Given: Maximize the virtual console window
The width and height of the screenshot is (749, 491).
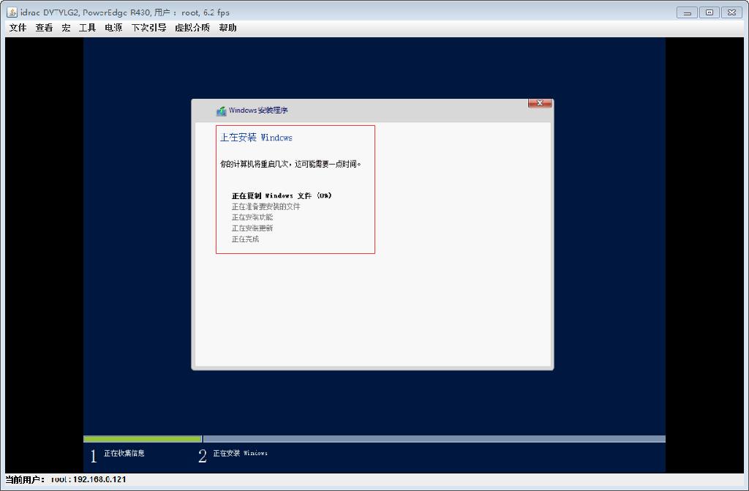Looking at the screenshot, I should click(709, 12).
